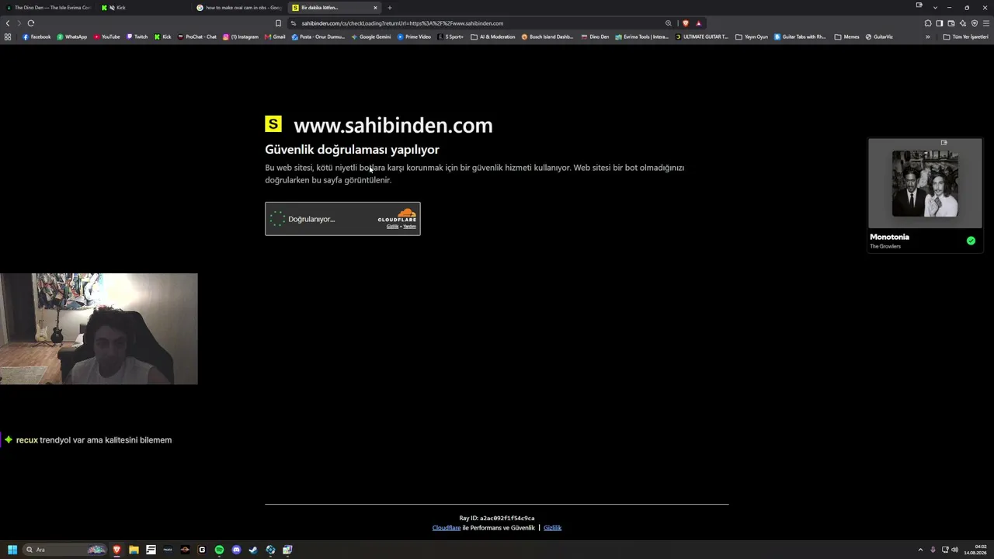Open the WhatsApp bookmark
Viewport: 994px width, 559px height.
pyautogui.click(x=72, y=36)
